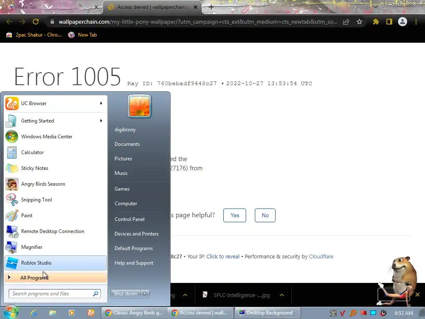The image size is (425, 319).
Task: Launch Paint from Start menu
Action: click(55, 216)
